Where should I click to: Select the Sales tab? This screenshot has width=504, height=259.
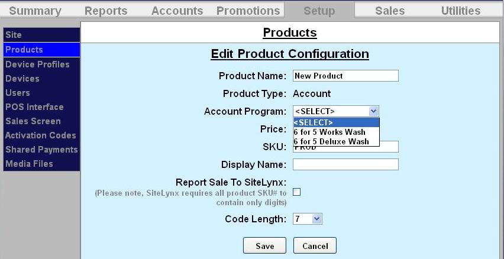390,11
